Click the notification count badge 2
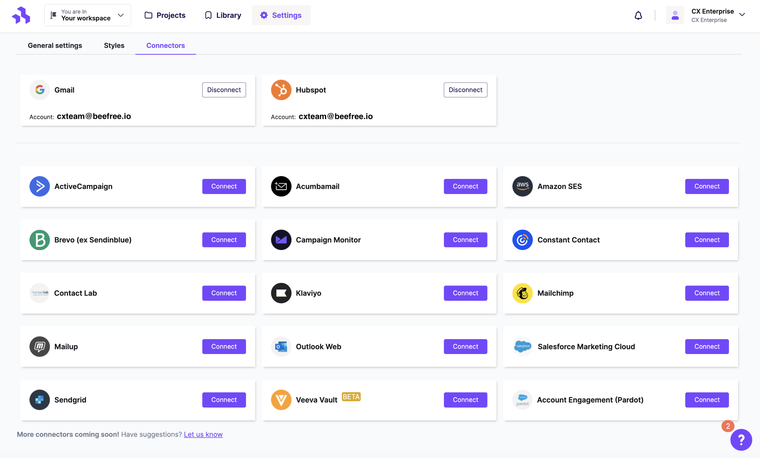Image resolution: width=760 pixels, height=458 pixels. pyautogui.click(x=727, y=426)
